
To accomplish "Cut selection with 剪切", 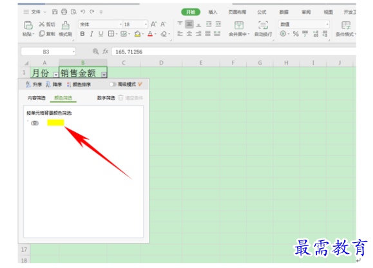I will click(x=47, y=24).
